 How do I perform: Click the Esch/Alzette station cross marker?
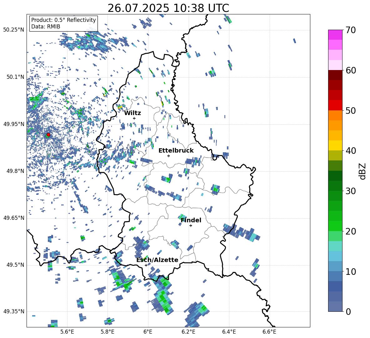[x=146, y=265]
